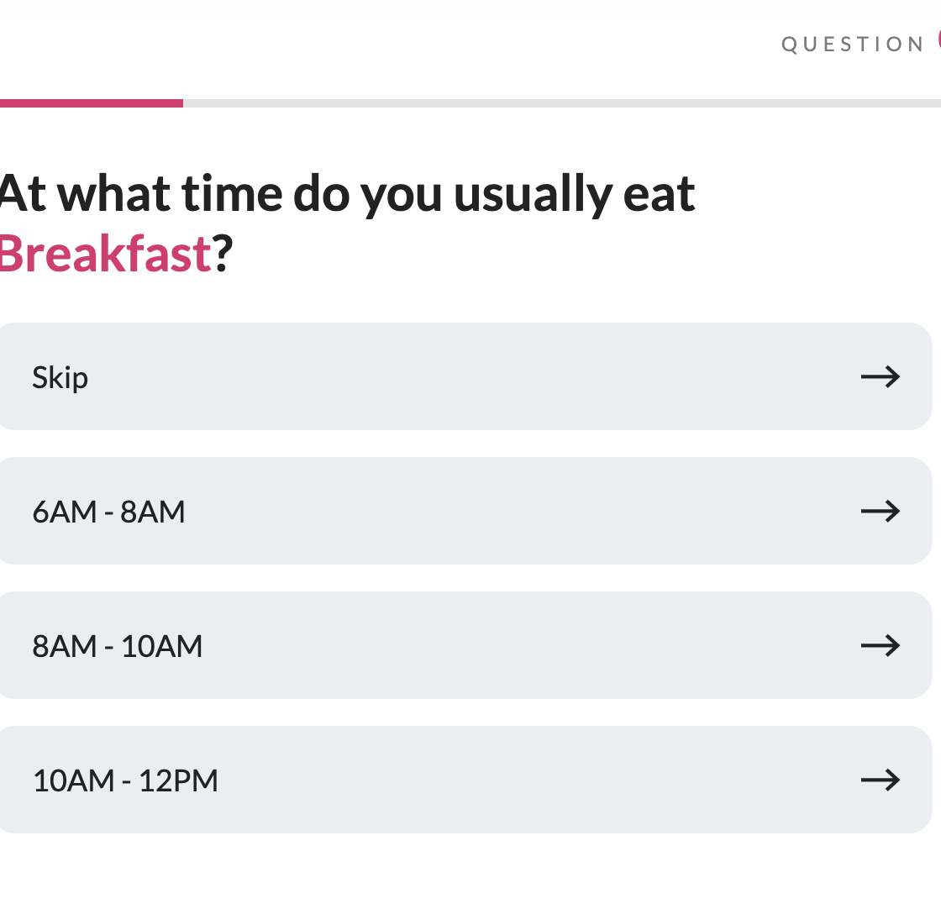Select the 6AM - 8AM breakfast time text
The image size is (941, 909).
click(x=108, y=512)
